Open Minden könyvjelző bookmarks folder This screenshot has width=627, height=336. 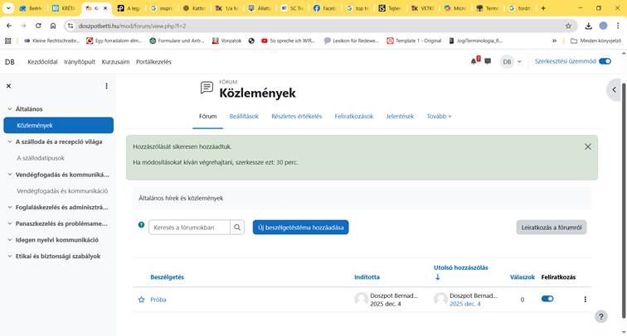point(595,41)
